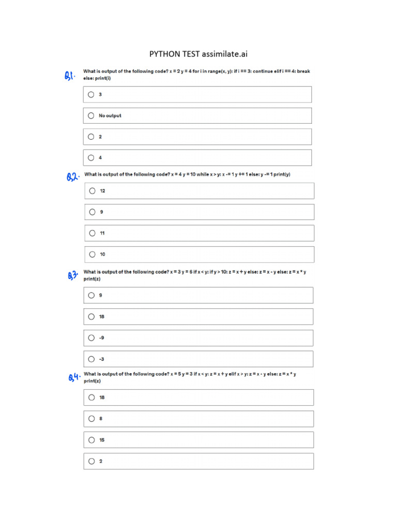397x530 pixels.
Task: Choose the "8" radio button
Action: (91, 419)
